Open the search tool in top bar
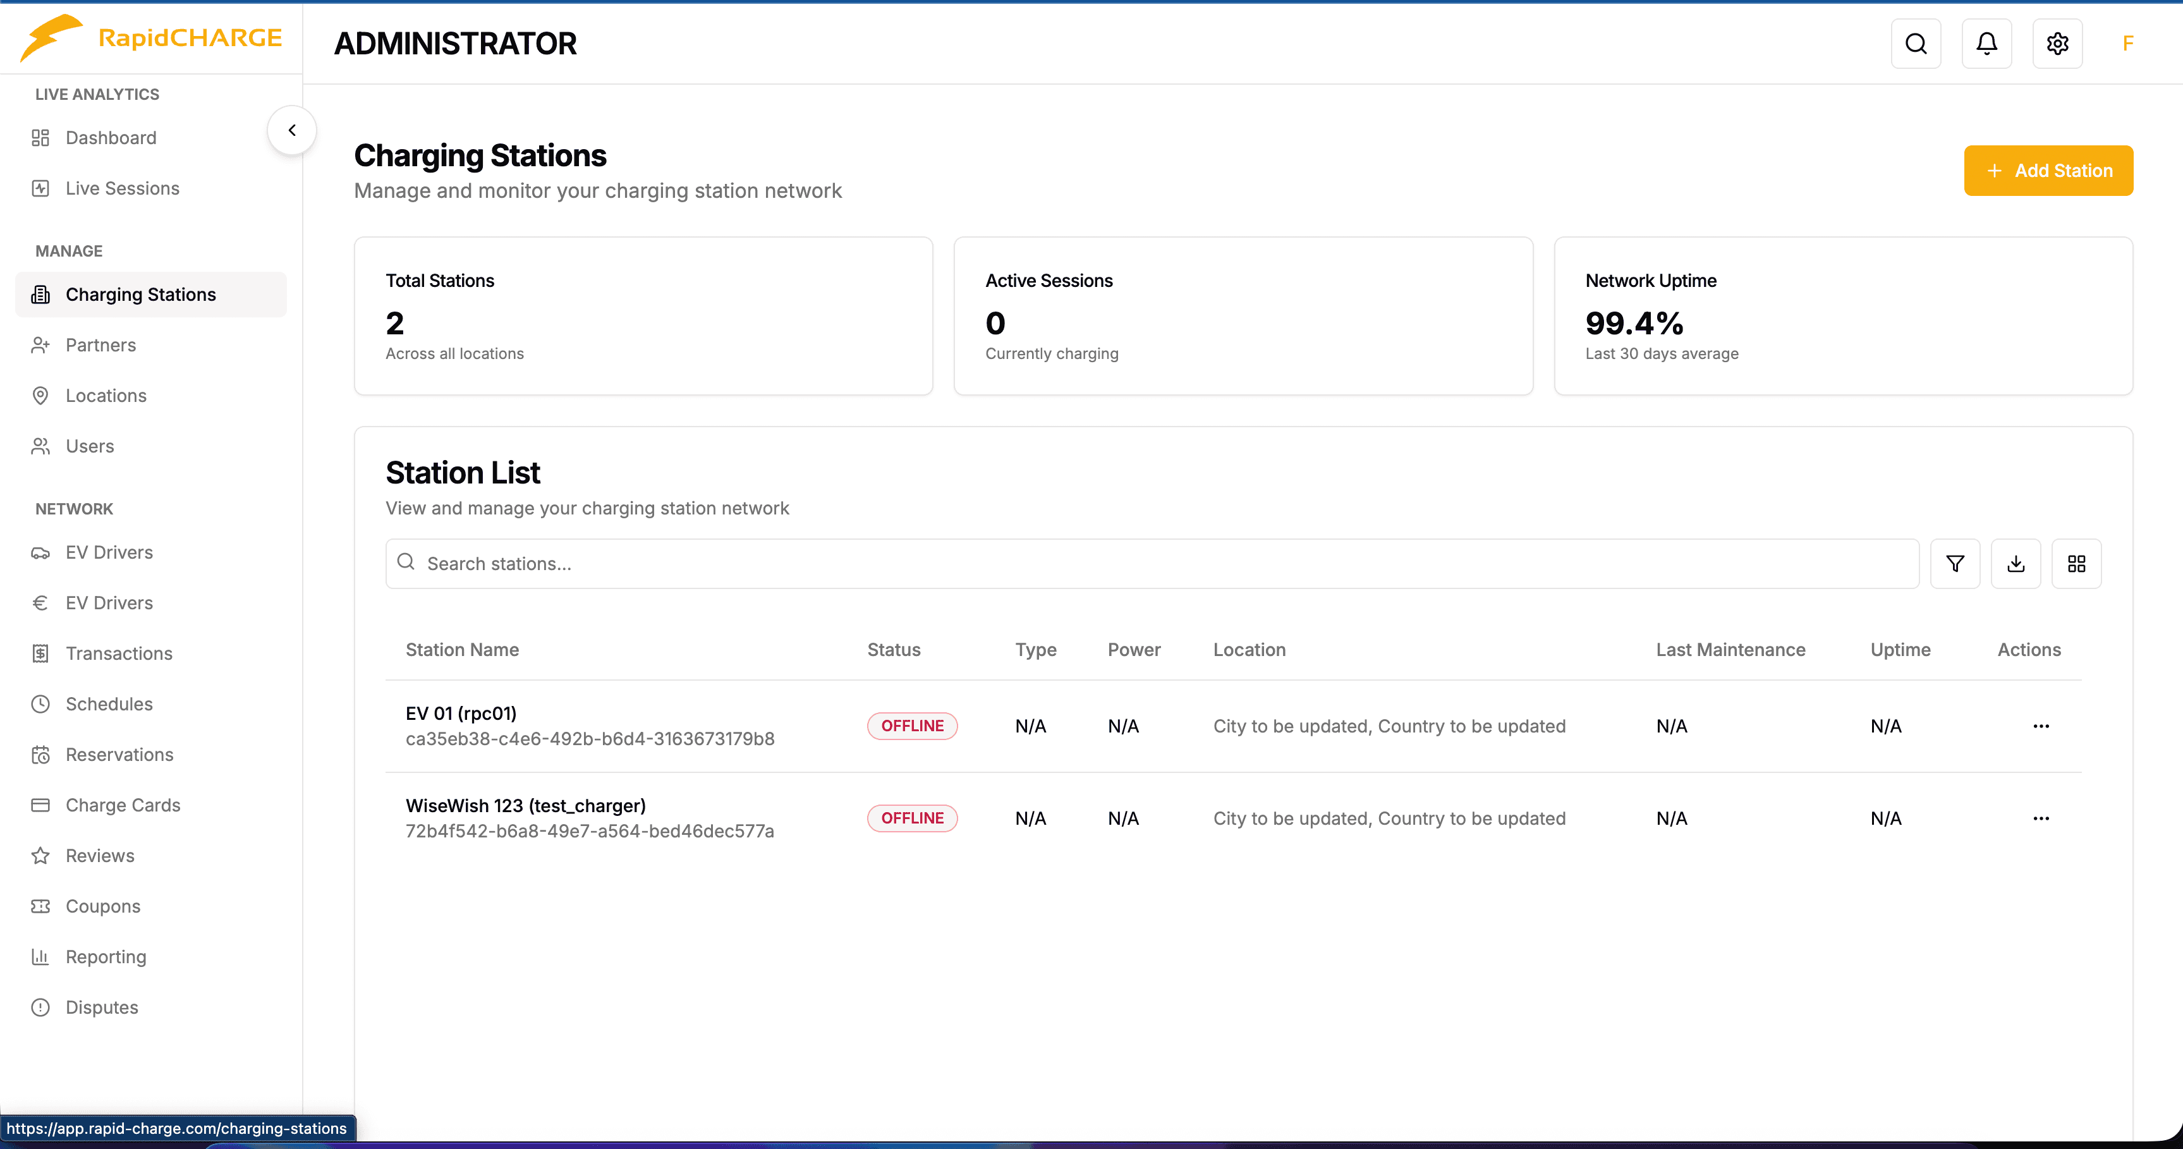 click(x=1916, y=43)
